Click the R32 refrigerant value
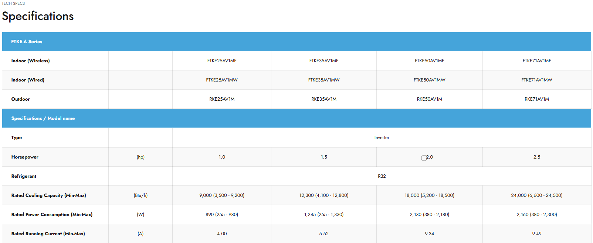The width and height of the screenshot is (593, 243). click(382, 176)
